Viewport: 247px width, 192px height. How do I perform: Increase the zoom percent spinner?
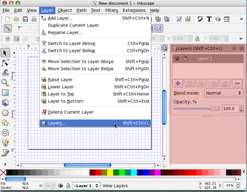(238, 184)
